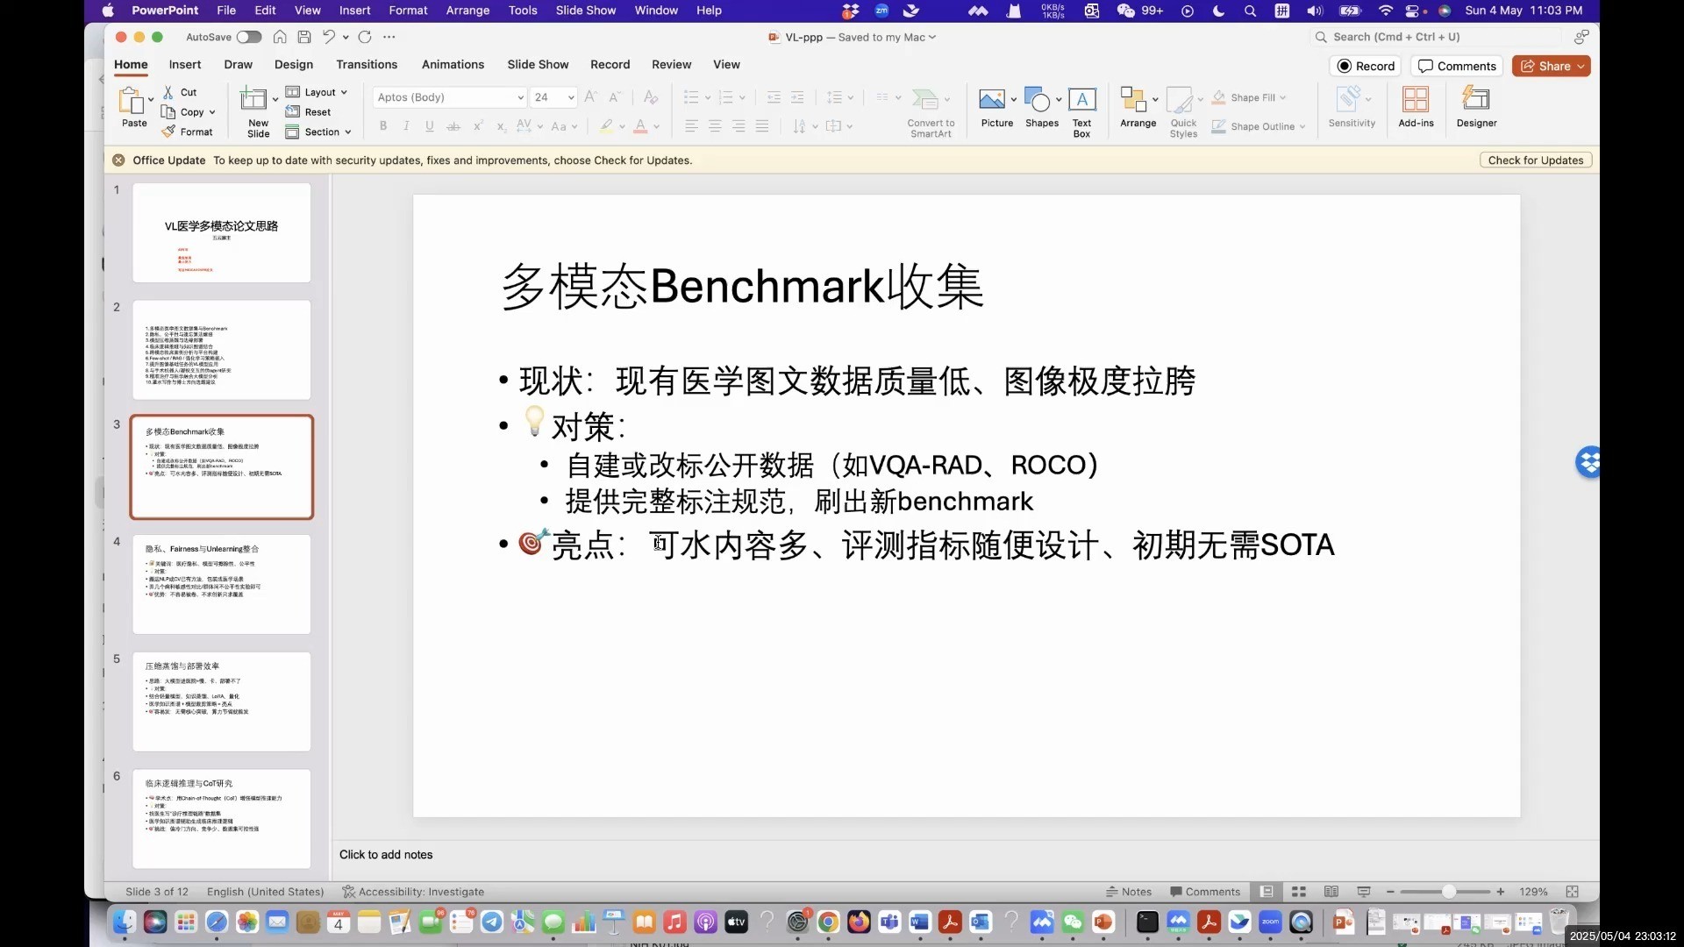Click the Text Box icon
The height and width of the screenshot is (947, 1684).
coord(1081,100)
